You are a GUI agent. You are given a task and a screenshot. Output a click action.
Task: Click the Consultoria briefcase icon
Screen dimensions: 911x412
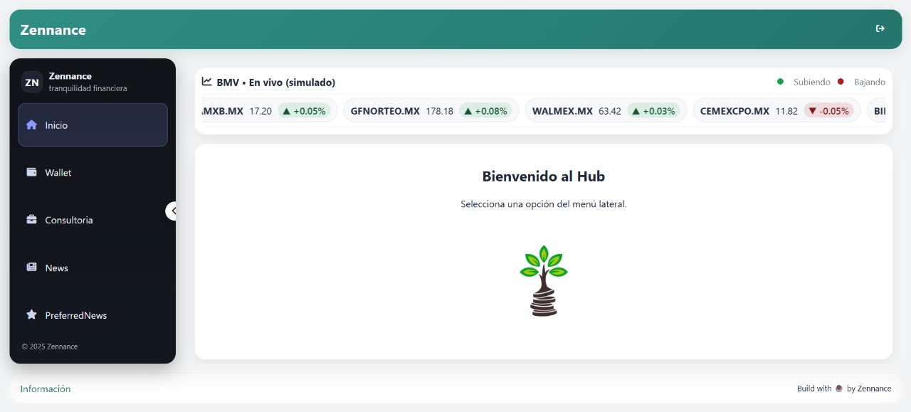click(x=31, y=220)
